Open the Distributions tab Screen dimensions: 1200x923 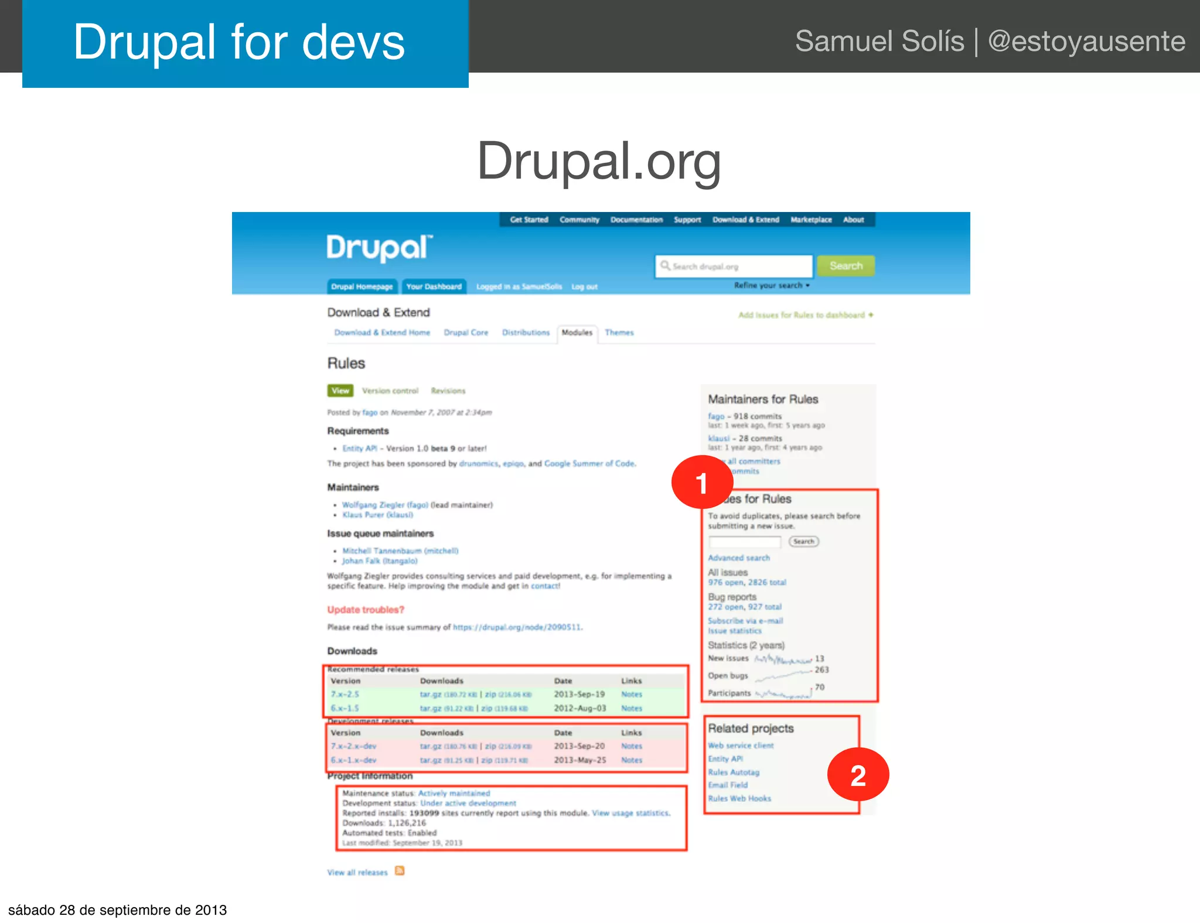(526, 332)
